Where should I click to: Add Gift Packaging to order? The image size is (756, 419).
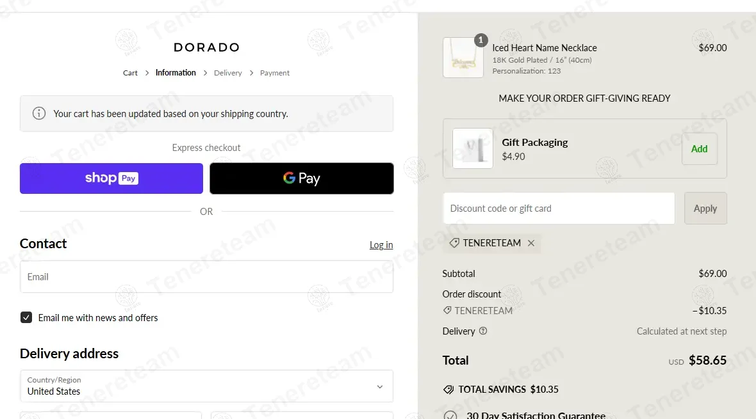coord(699,149)
